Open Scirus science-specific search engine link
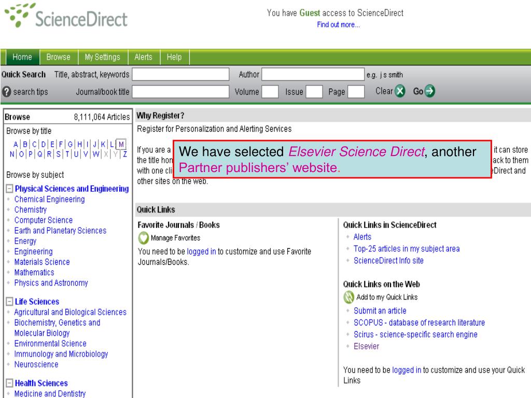This screenshot has width=531, height=398. [415, 334]
